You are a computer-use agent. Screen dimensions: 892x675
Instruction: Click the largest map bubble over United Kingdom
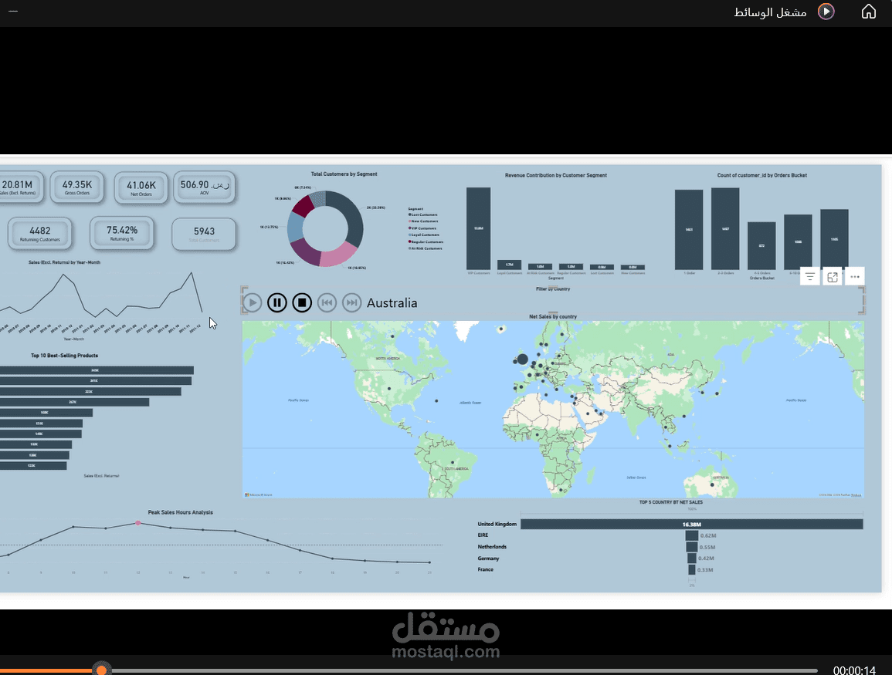(x=522, y=359)
